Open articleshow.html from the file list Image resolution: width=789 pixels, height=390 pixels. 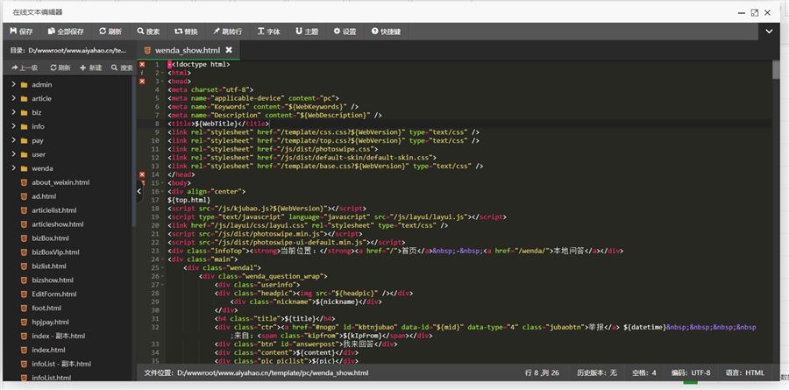coord(57,224)
